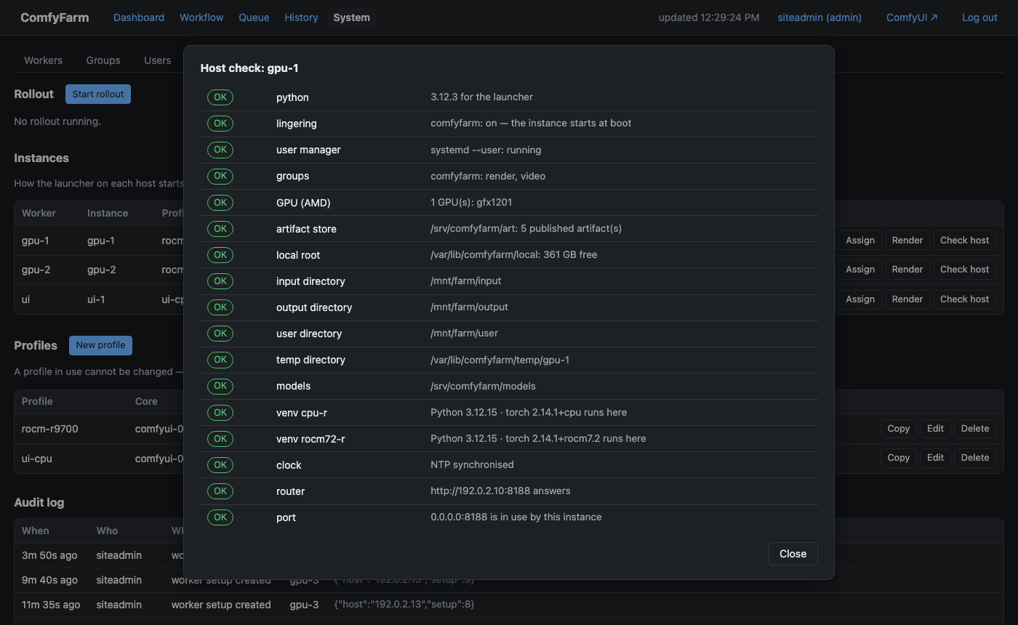Click the Start rollout button

[98, 94]
